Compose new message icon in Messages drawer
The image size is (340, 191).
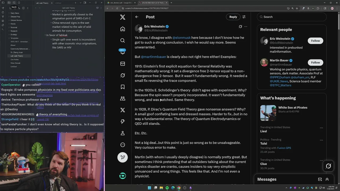pyautogui.click(x=320, y=179)
